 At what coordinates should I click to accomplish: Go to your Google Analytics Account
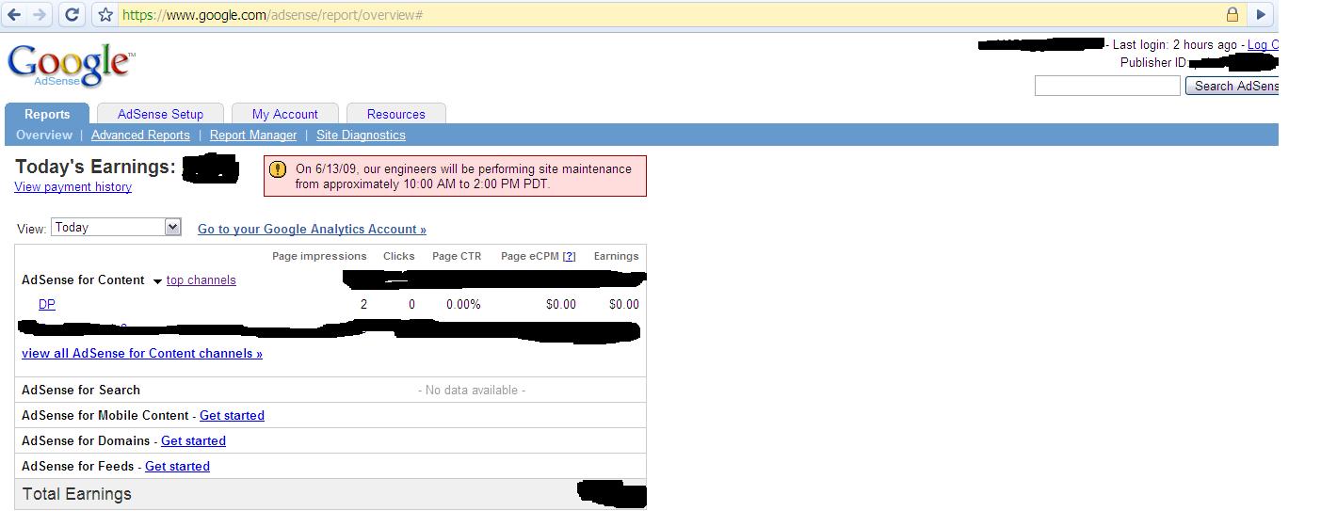pyautogui.click(x=312, y=229)
